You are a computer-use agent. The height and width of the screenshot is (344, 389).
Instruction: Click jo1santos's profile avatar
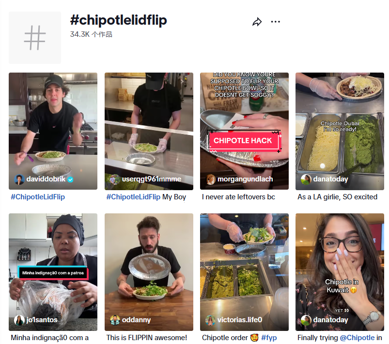point(19,320)
